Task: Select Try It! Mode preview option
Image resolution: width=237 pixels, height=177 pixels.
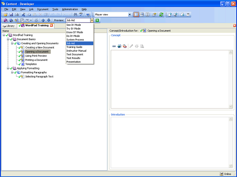Action: point(80,29)
